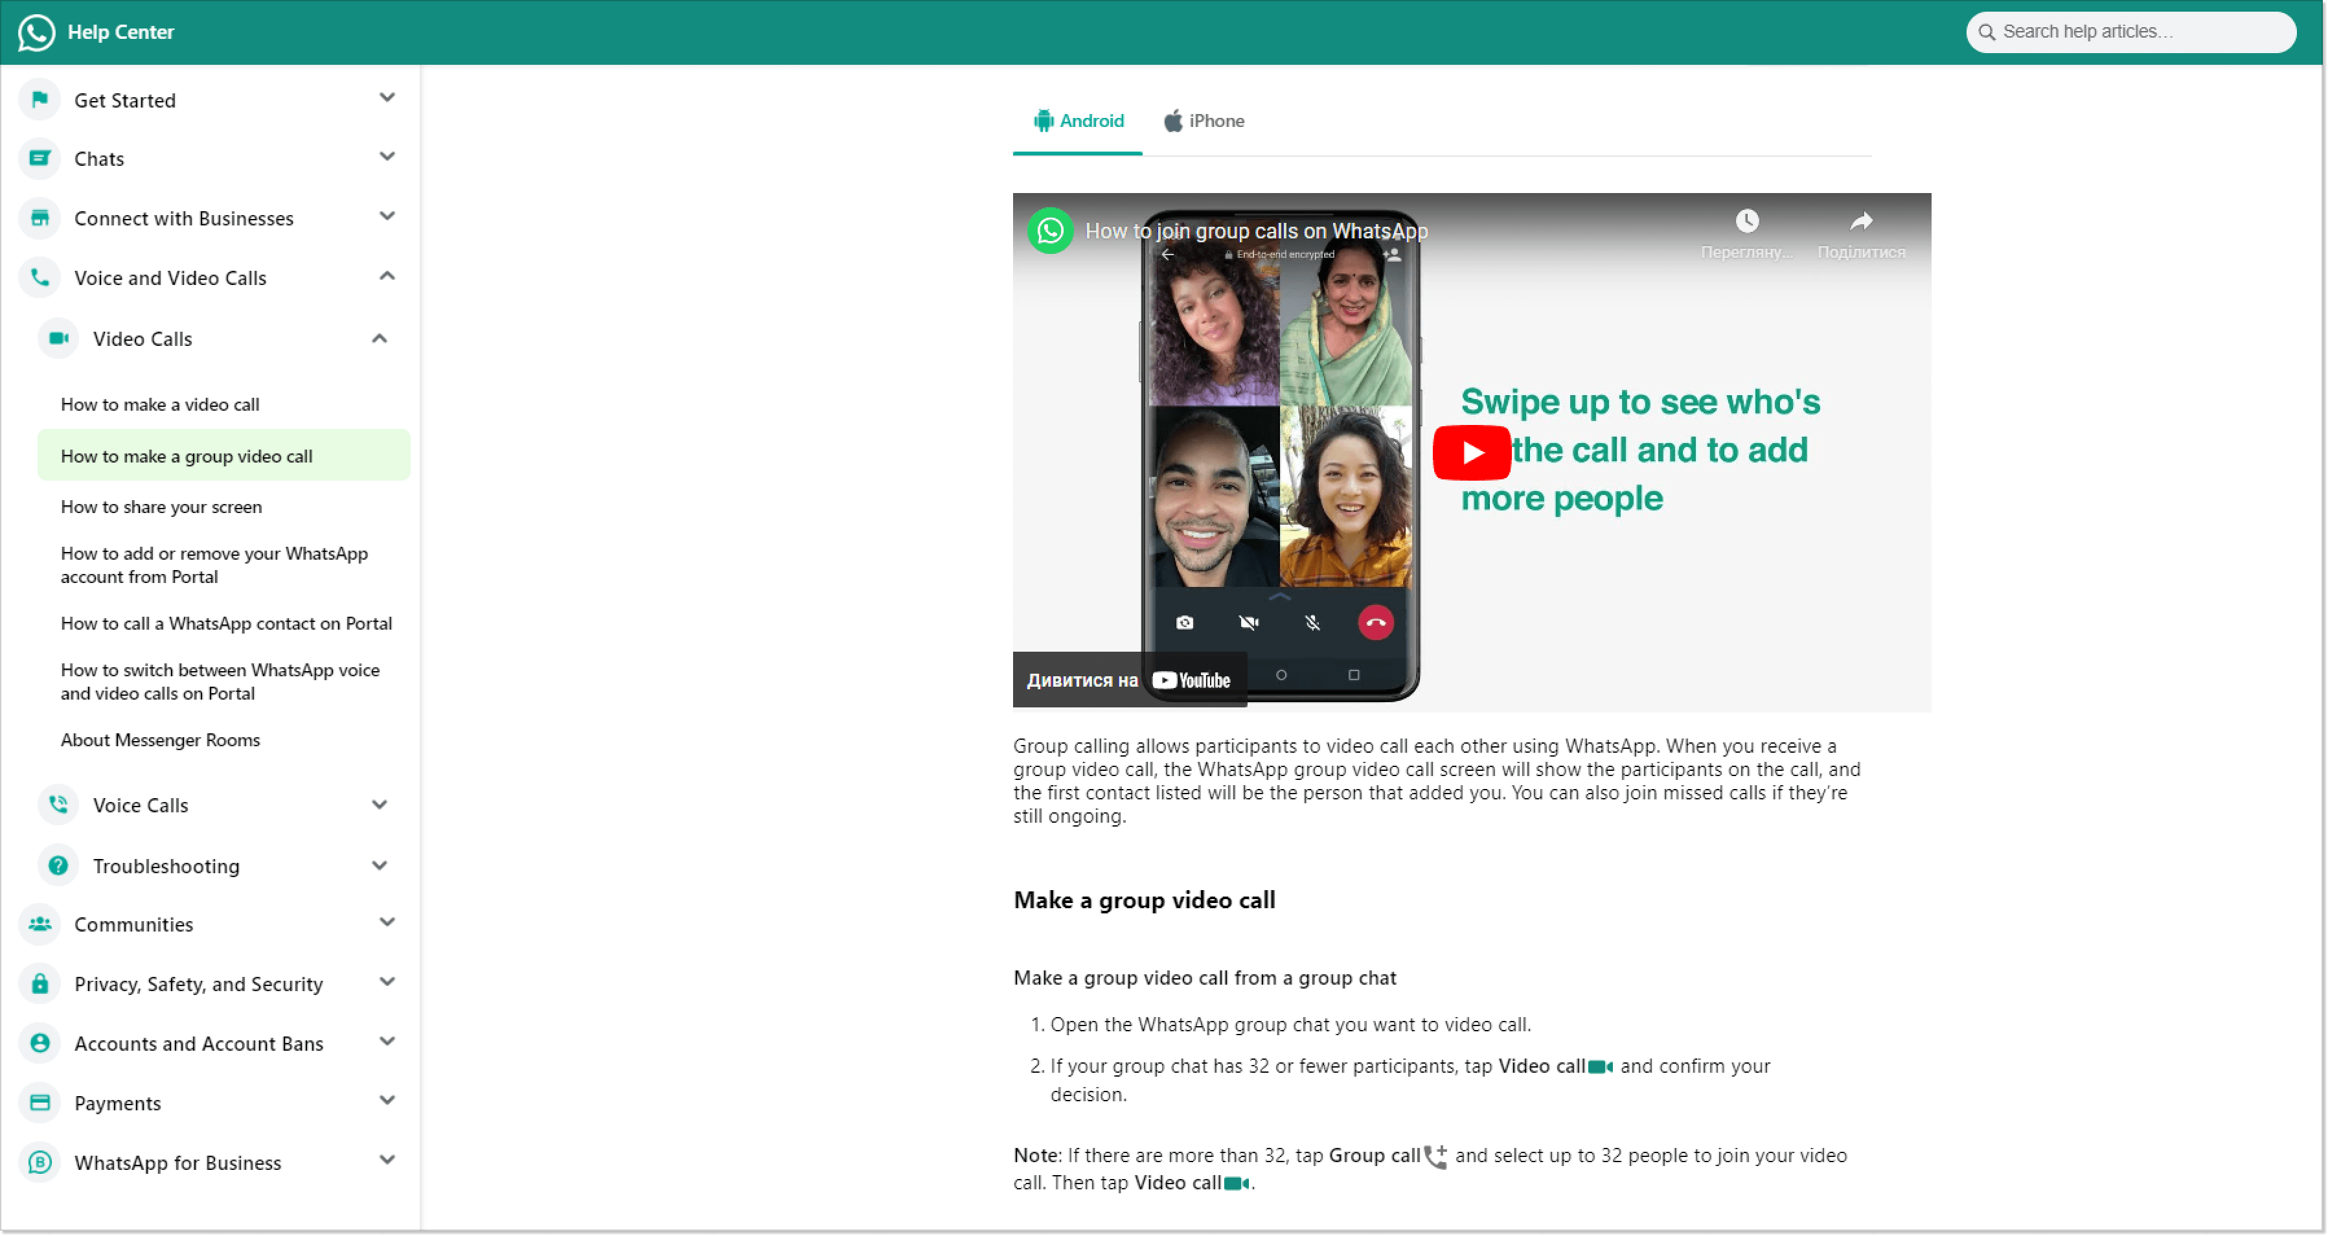This screenshot has height=1236, width=2328.
Task: Open How to share your screen article
Action: point(161,508)
